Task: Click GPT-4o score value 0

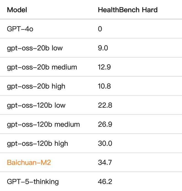Action: [100, 29]
